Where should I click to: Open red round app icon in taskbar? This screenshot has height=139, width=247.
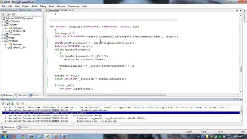14,136
